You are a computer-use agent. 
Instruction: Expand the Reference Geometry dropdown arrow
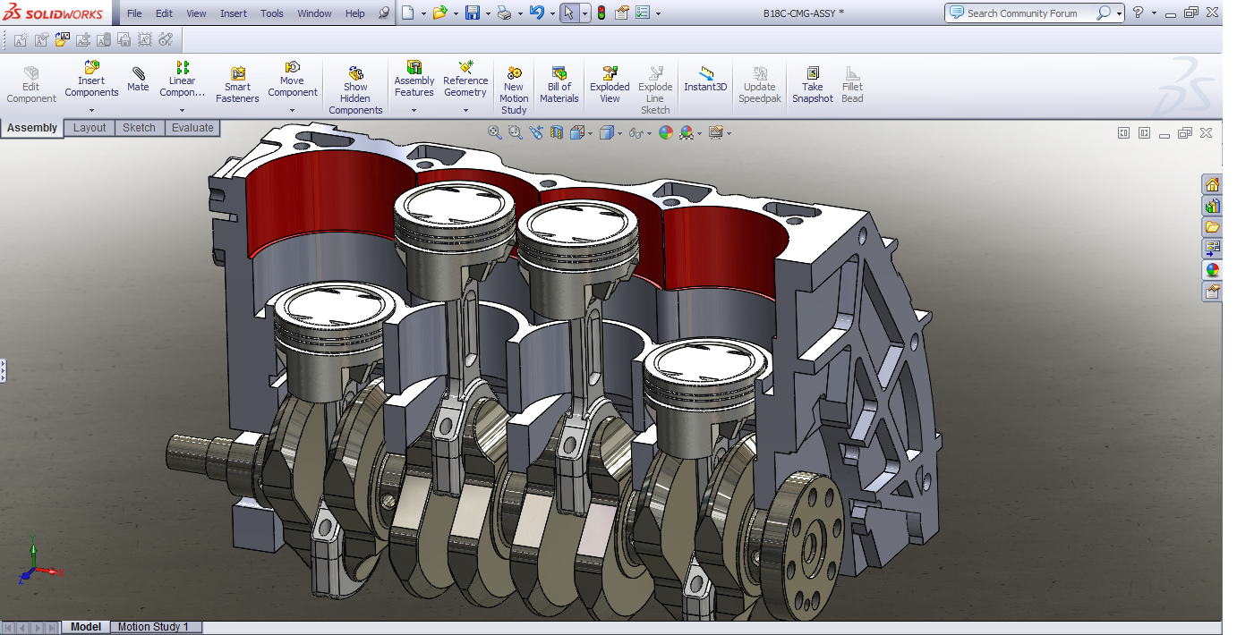[465, 111]
